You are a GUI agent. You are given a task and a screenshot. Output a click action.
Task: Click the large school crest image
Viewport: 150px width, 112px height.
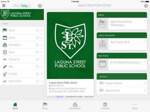click(70, 45)
